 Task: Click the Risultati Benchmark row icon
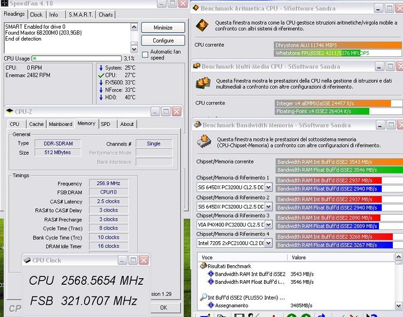[x=204, y=265]
